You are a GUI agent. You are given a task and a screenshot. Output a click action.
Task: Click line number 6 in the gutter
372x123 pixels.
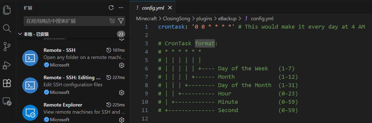(146, 68)
